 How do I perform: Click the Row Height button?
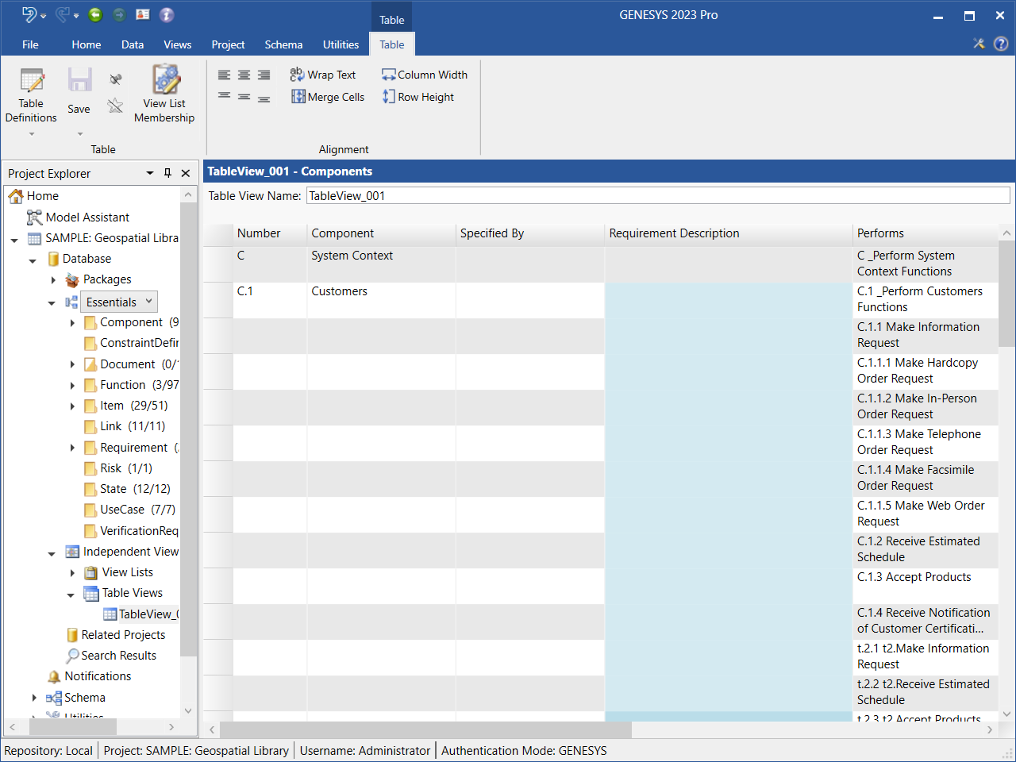[418, 97]
